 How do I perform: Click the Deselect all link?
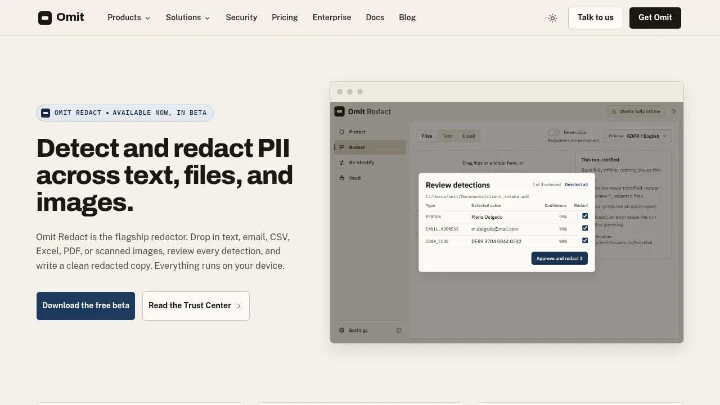(x=576, y=184)
